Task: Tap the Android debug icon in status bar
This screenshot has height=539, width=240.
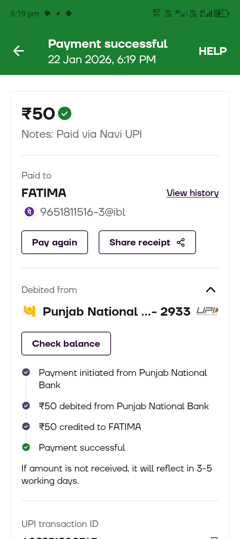Action: pyautogui.click(x=69, y=14)
